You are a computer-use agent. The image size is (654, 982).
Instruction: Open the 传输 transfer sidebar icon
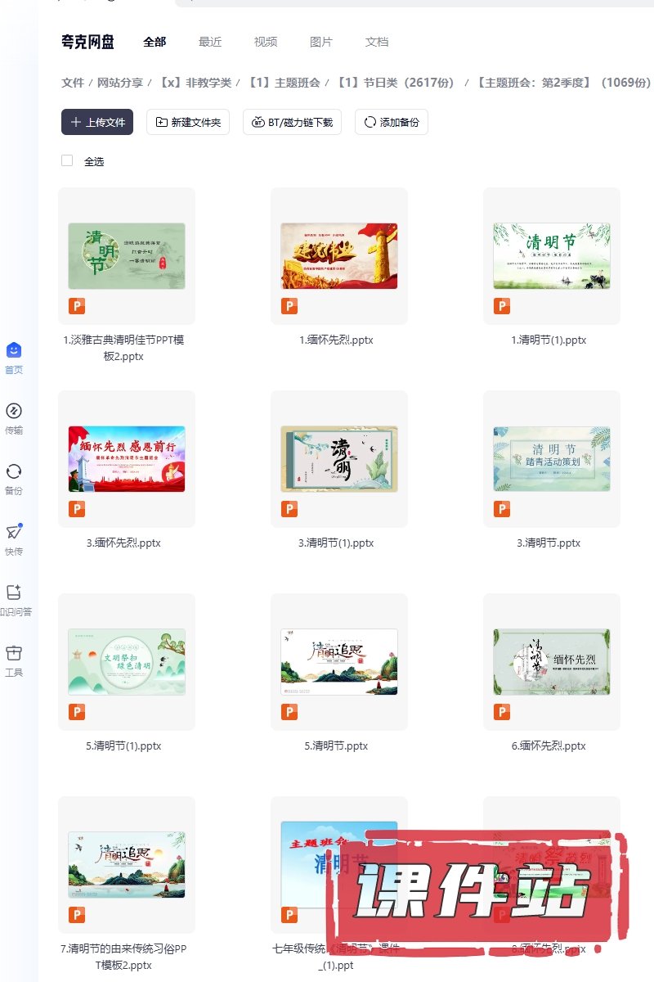(14, 412)
